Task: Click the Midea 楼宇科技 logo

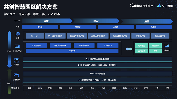Action: point(142,6)
